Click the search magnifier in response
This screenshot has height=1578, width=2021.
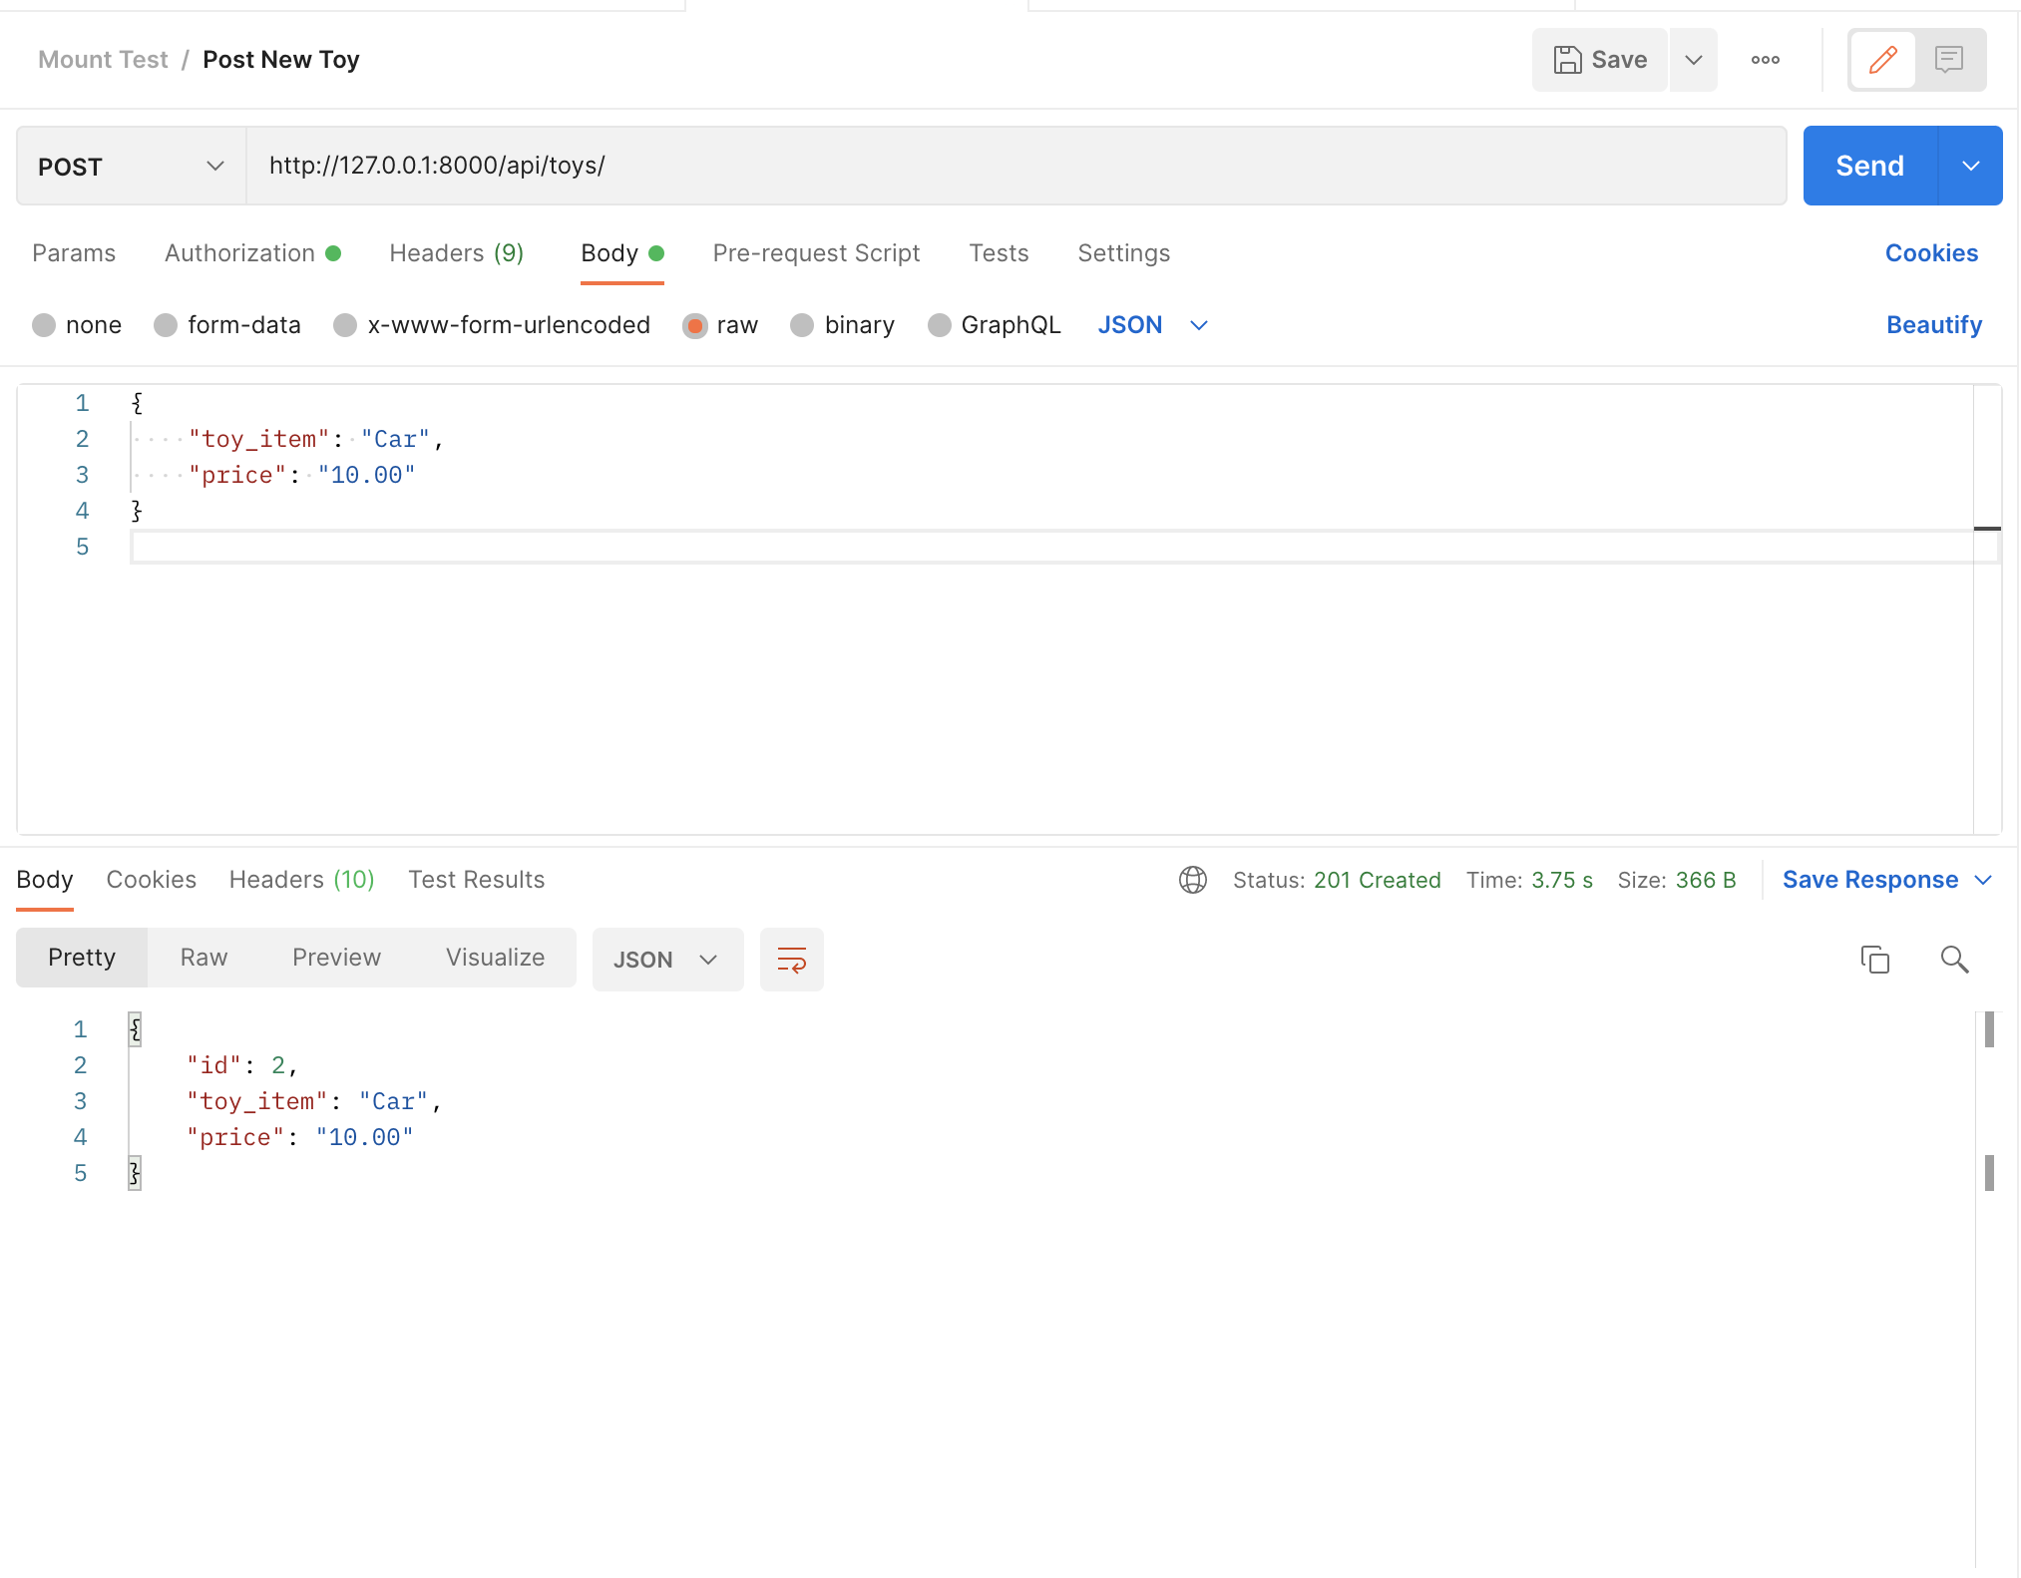pyautogui.click(x=1954, y=960)
